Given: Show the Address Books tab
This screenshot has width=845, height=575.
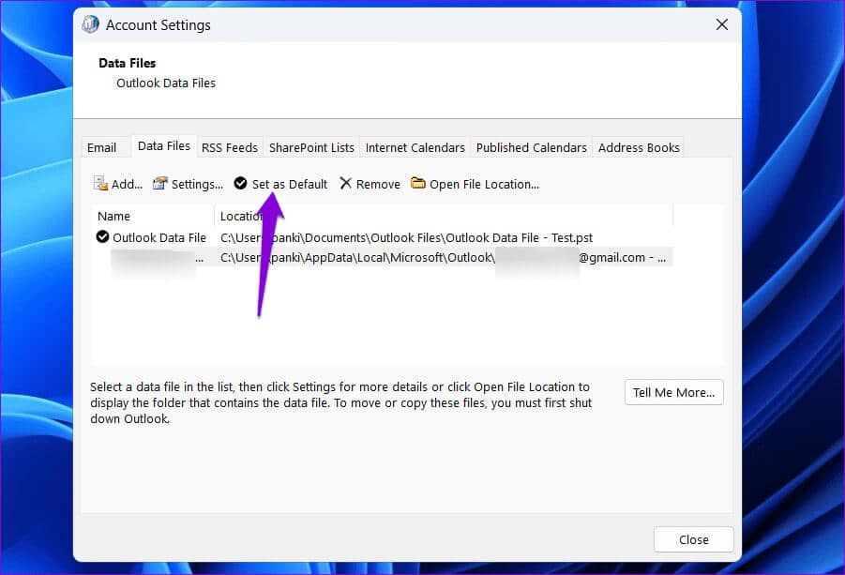Looking at the screenshot, I should (x=639, y=147).
